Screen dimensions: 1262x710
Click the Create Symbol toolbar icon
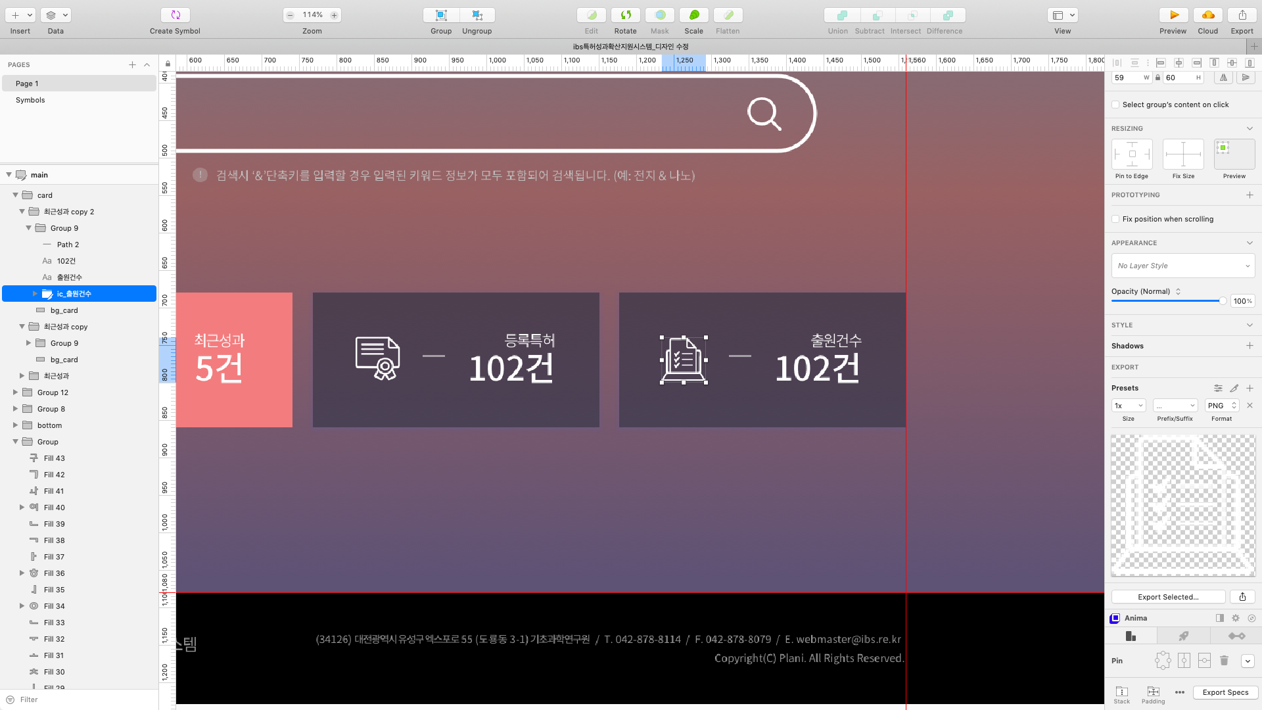(174, 14)
